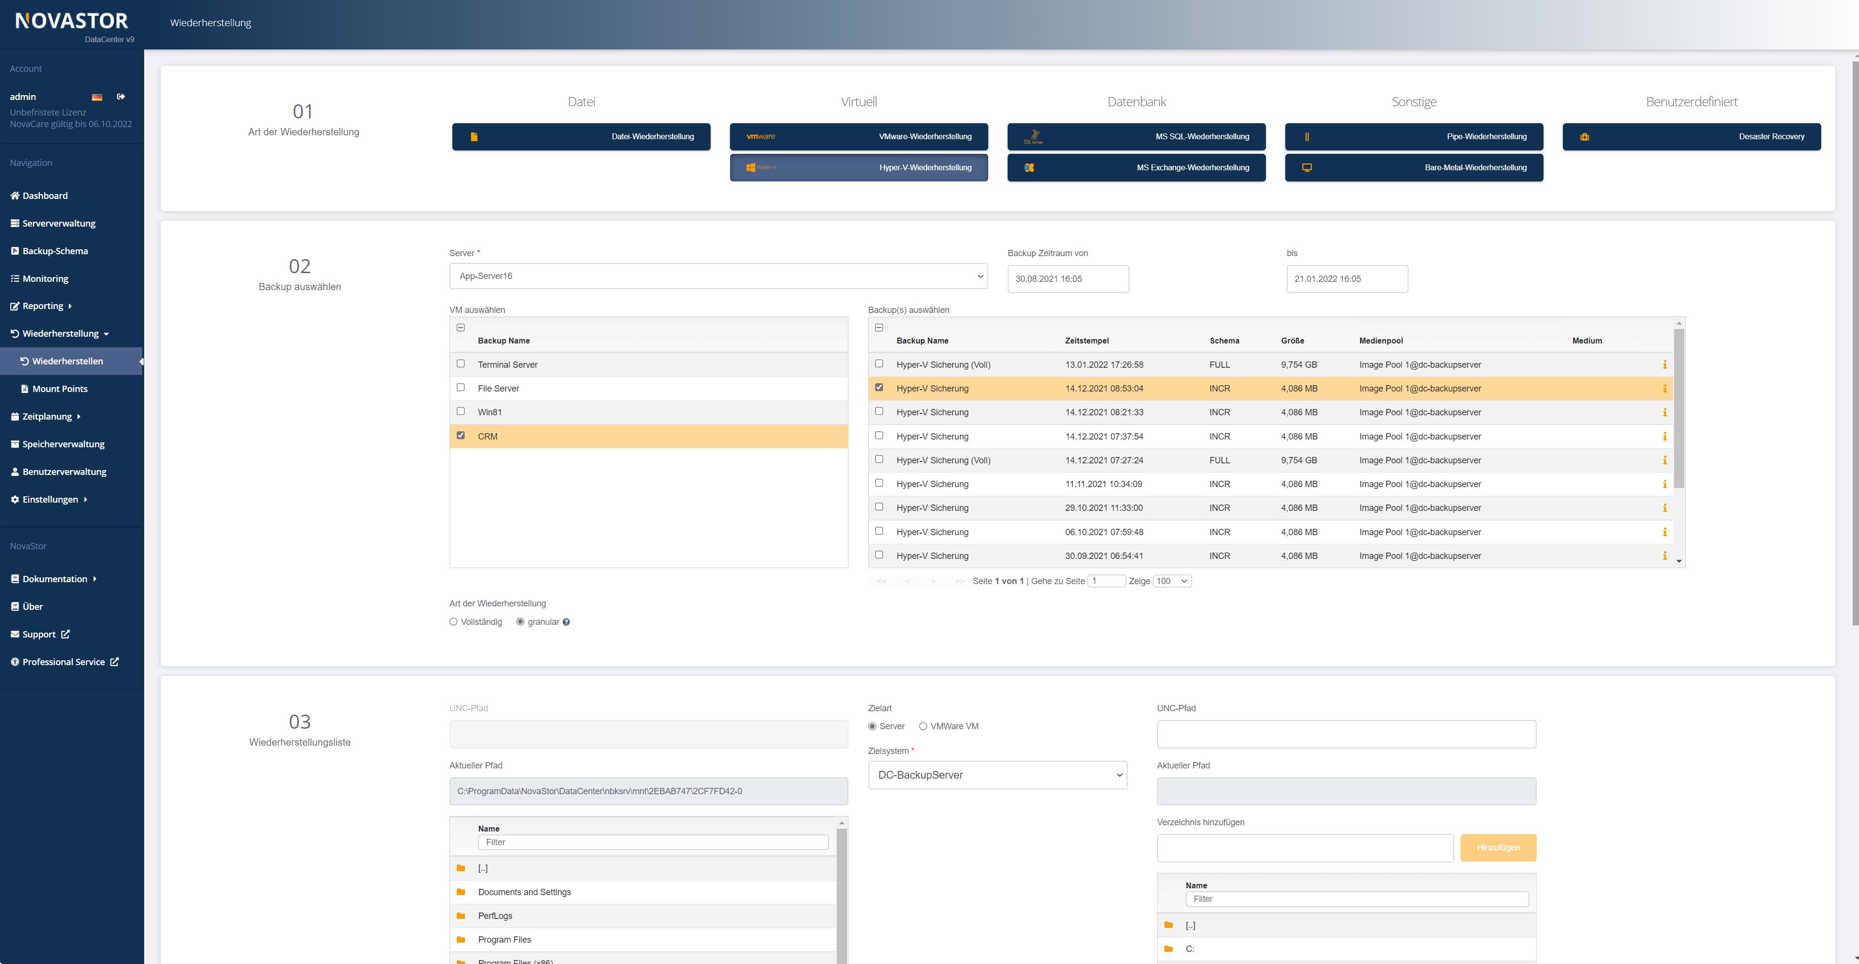Image resolution: width=1859 pixels, height=964 pixels.
Task: Tick the File Server checkbox
Action: point(461,388)
